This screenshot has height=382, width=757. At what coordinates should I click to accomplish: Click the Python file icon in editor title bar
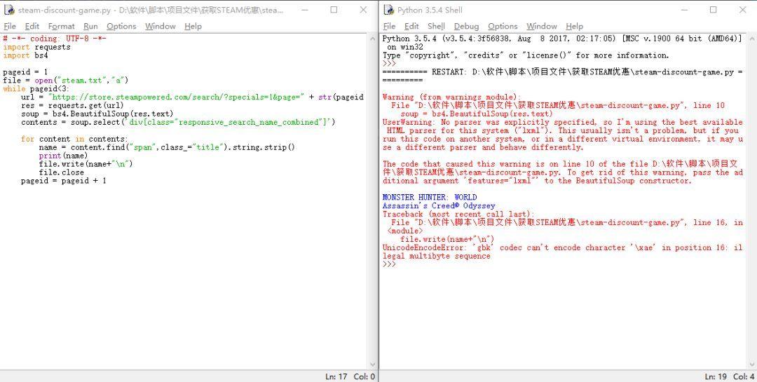pos(9,10)
